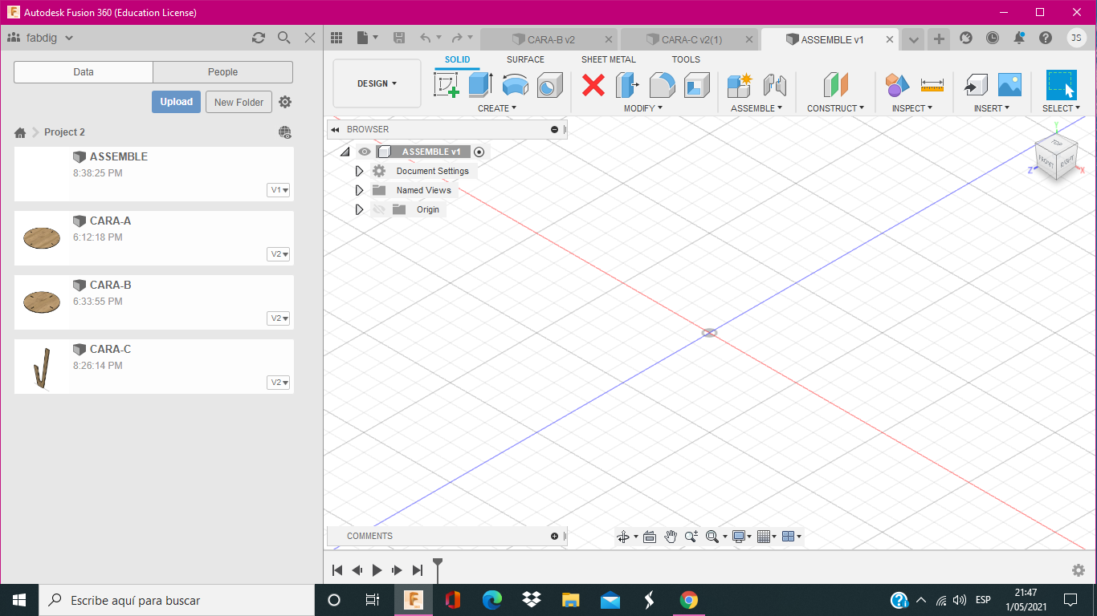Click the red Delete X icon
1097x616 pixels.
(x=593, y=84)
